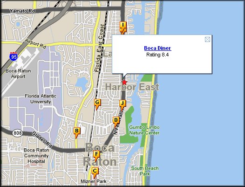245x187 pixels.
Task: Click the Yamato Rd road label
Action: coord(22,11)
